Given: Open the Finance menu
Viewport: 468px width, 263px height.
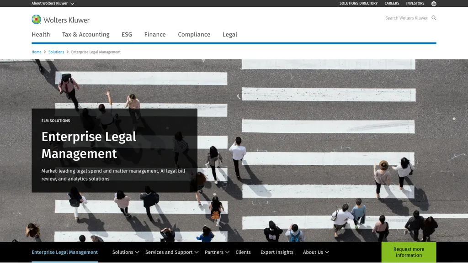Looking at the screenshot, I should (155, 35).
